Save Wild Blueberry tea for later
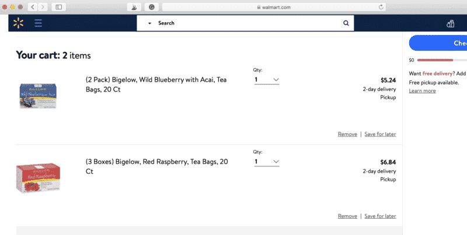The image size is (467, 235). tap(380, 134)
